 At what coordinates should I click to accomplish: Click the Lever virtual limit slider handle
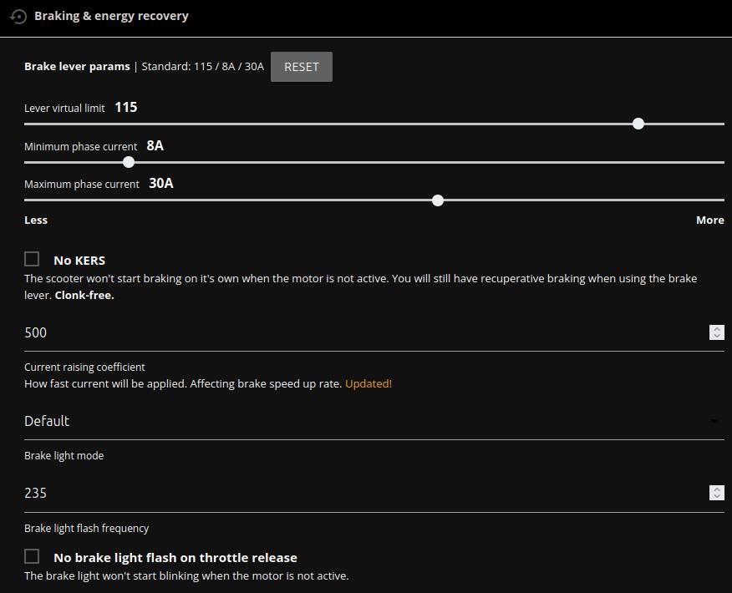click(638, 124)
